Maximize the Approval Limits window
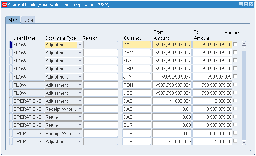This screenshot has width=256, height=156. click(246, 4)
